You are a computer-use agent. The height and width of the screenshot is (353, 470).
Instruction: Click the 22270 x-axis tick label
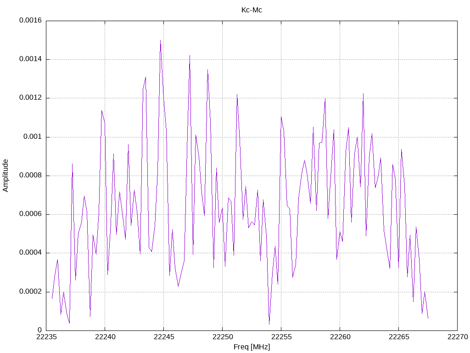pos(458,337)
